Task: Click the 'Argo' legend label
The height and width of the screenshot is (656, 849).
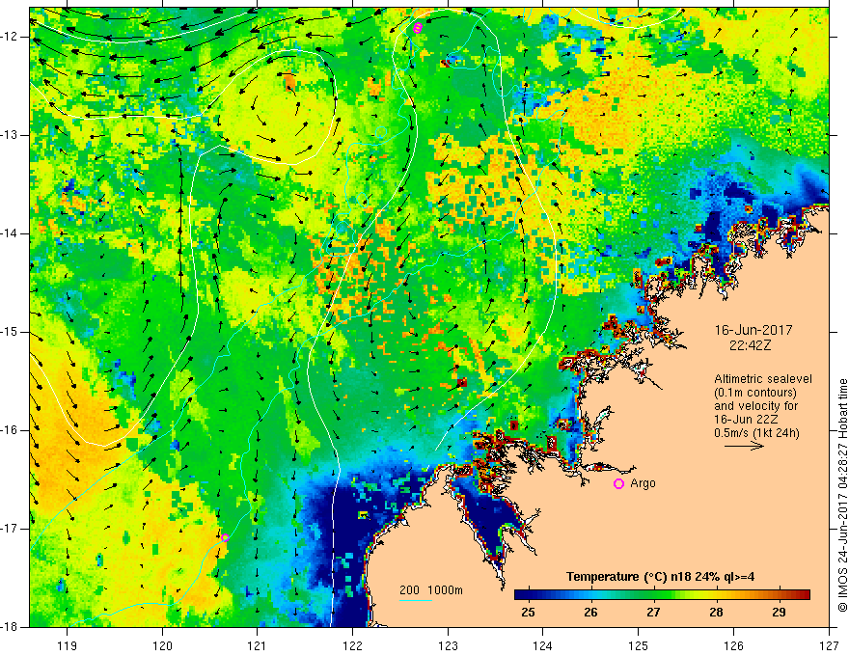Action: (643, 483)
